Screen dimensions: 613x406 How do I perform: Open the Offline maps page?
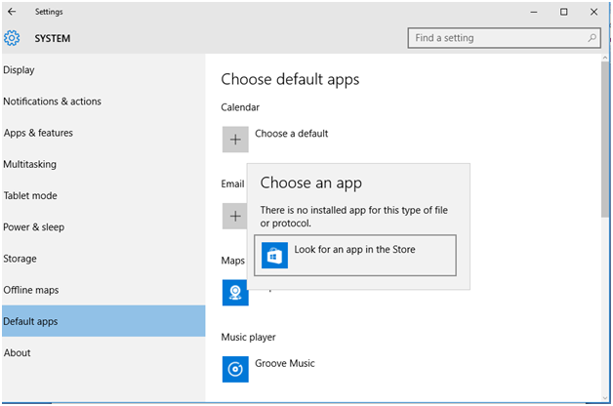point(31,290)
